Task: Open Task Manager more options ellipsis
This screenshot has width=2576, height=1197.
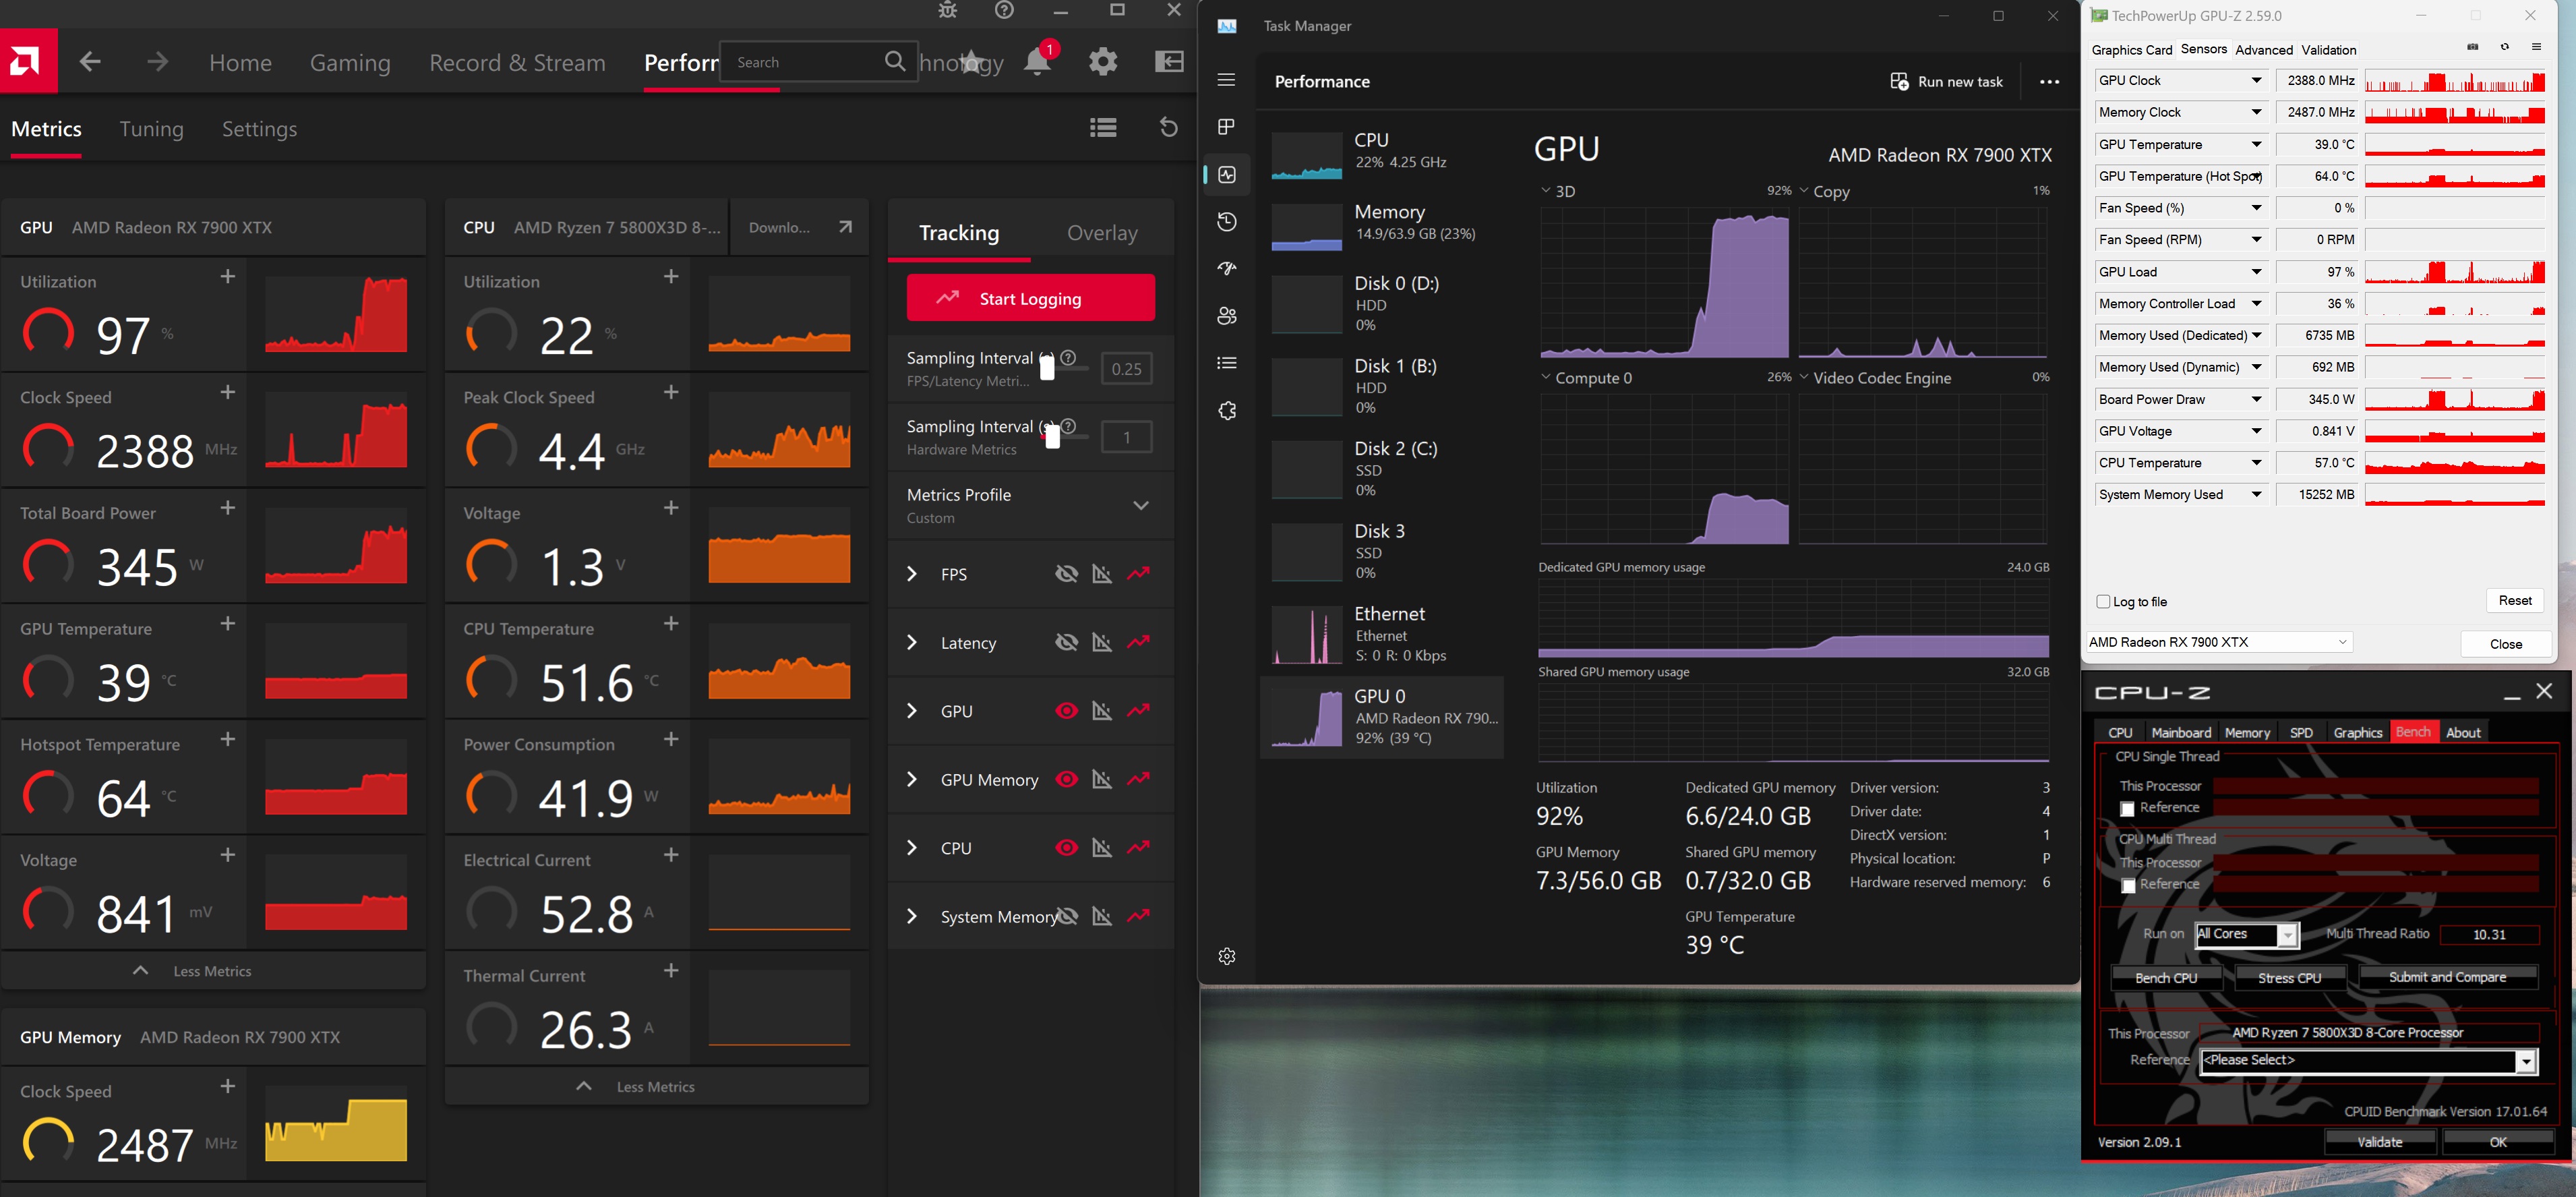Action: 2049,82
